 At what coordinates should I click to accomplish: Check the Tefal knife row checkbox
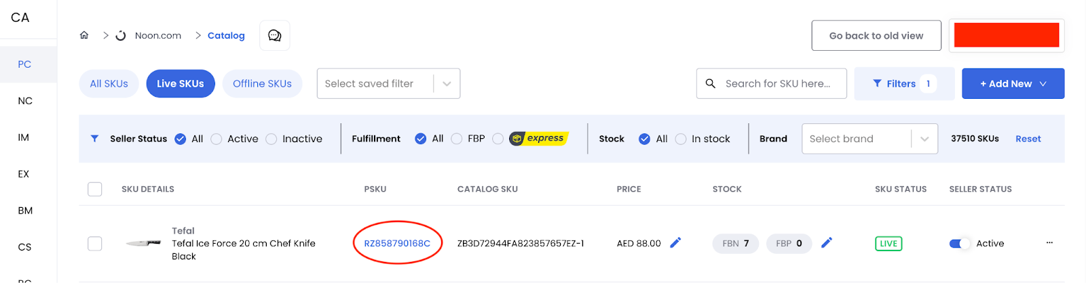tap(95, 243)
